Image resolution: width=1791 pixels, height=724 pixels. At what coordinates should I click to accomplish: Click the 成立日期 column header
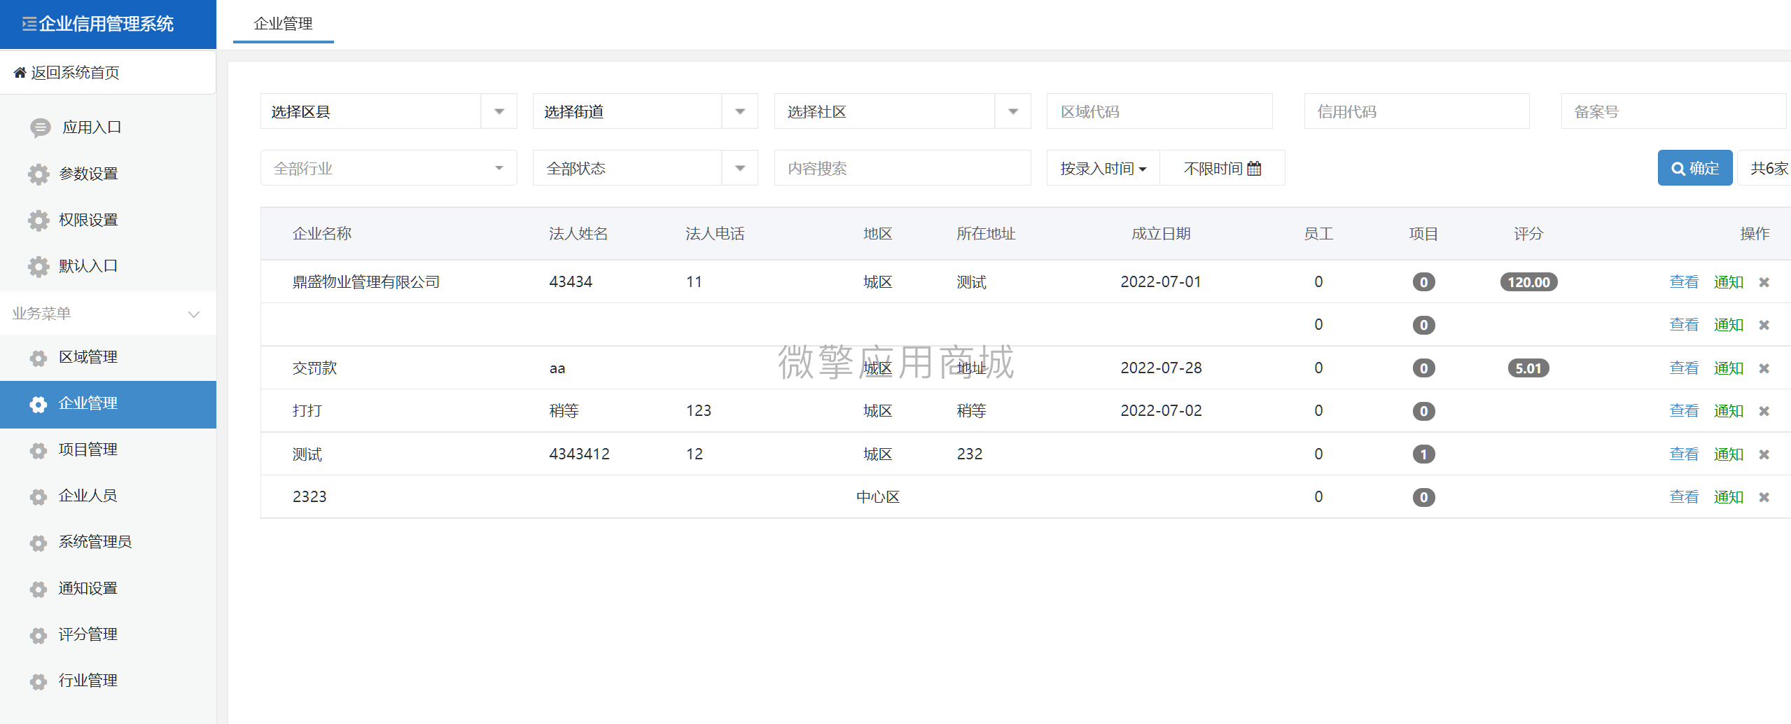pyautogui.click(x=1161, y=234)
